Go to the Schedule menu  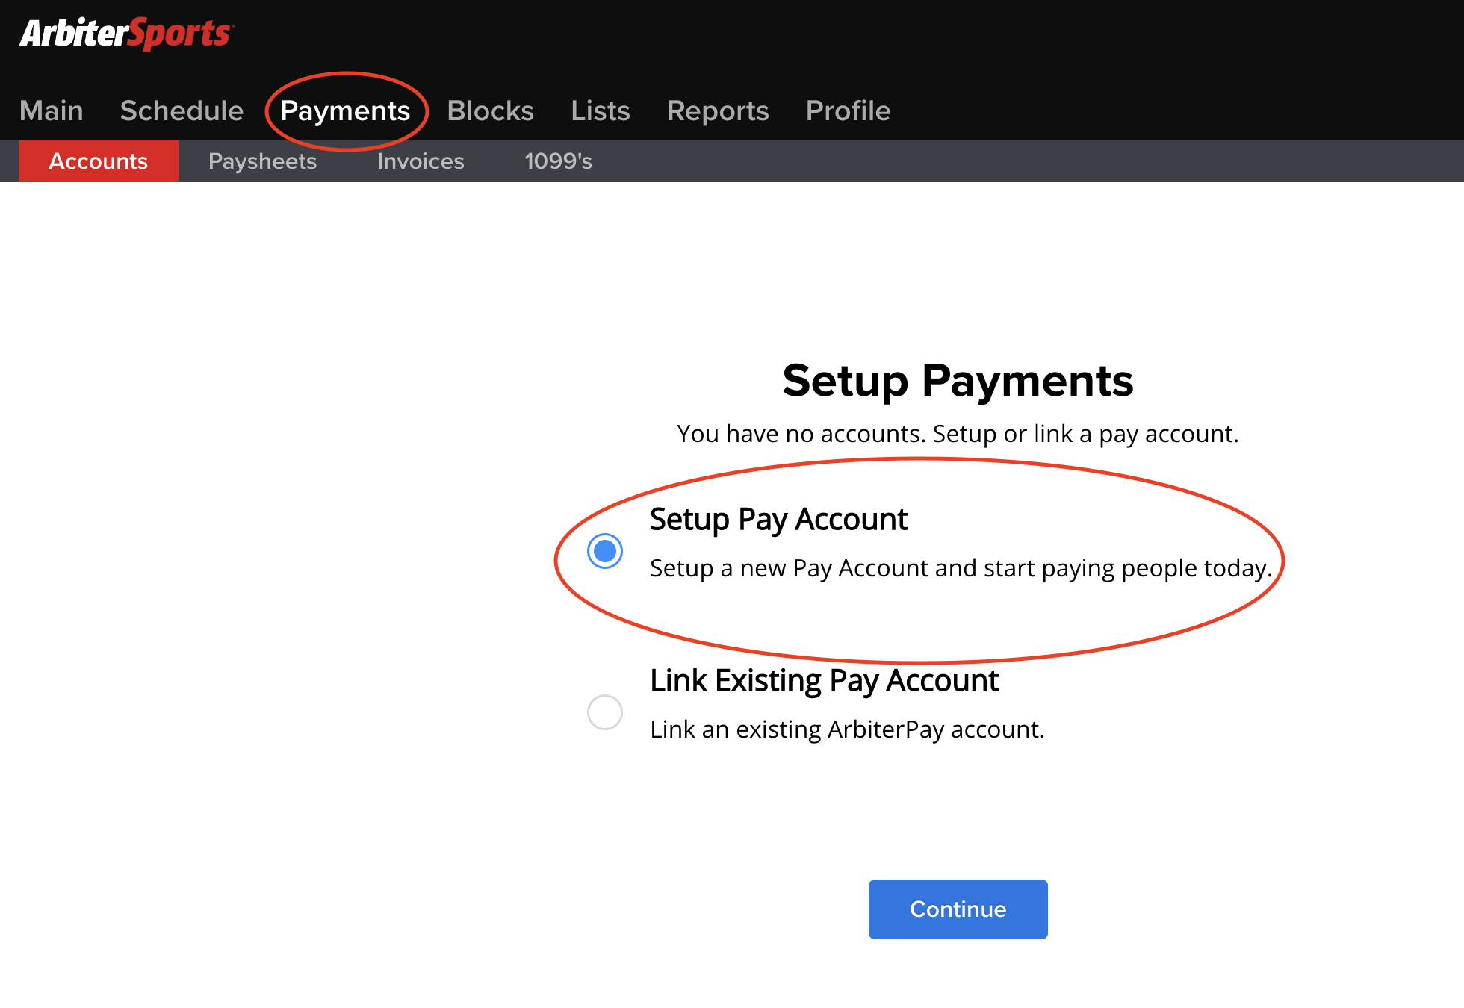(x=182, y=111)
